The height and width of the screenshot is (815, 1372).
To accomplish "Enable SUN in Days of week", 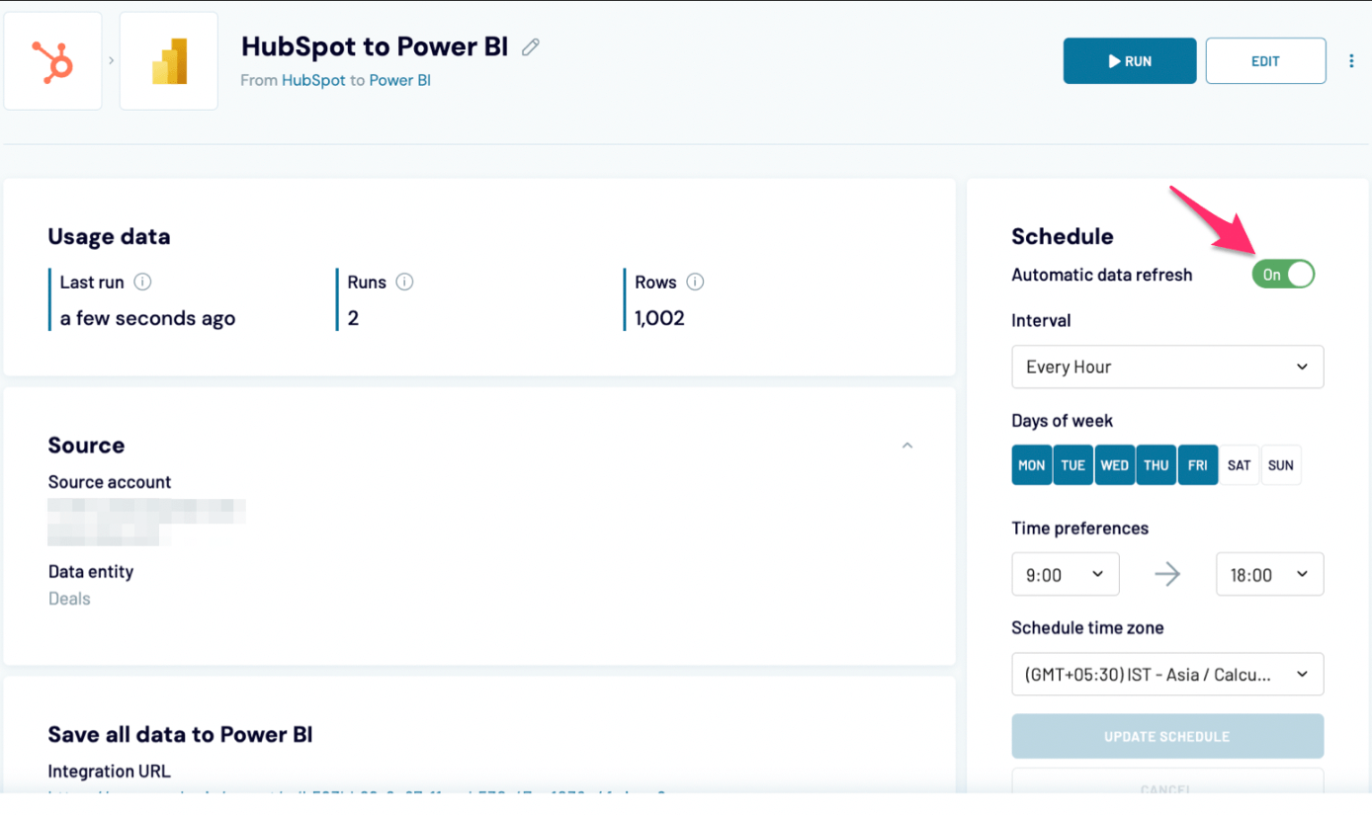I will click(1280, 465).
